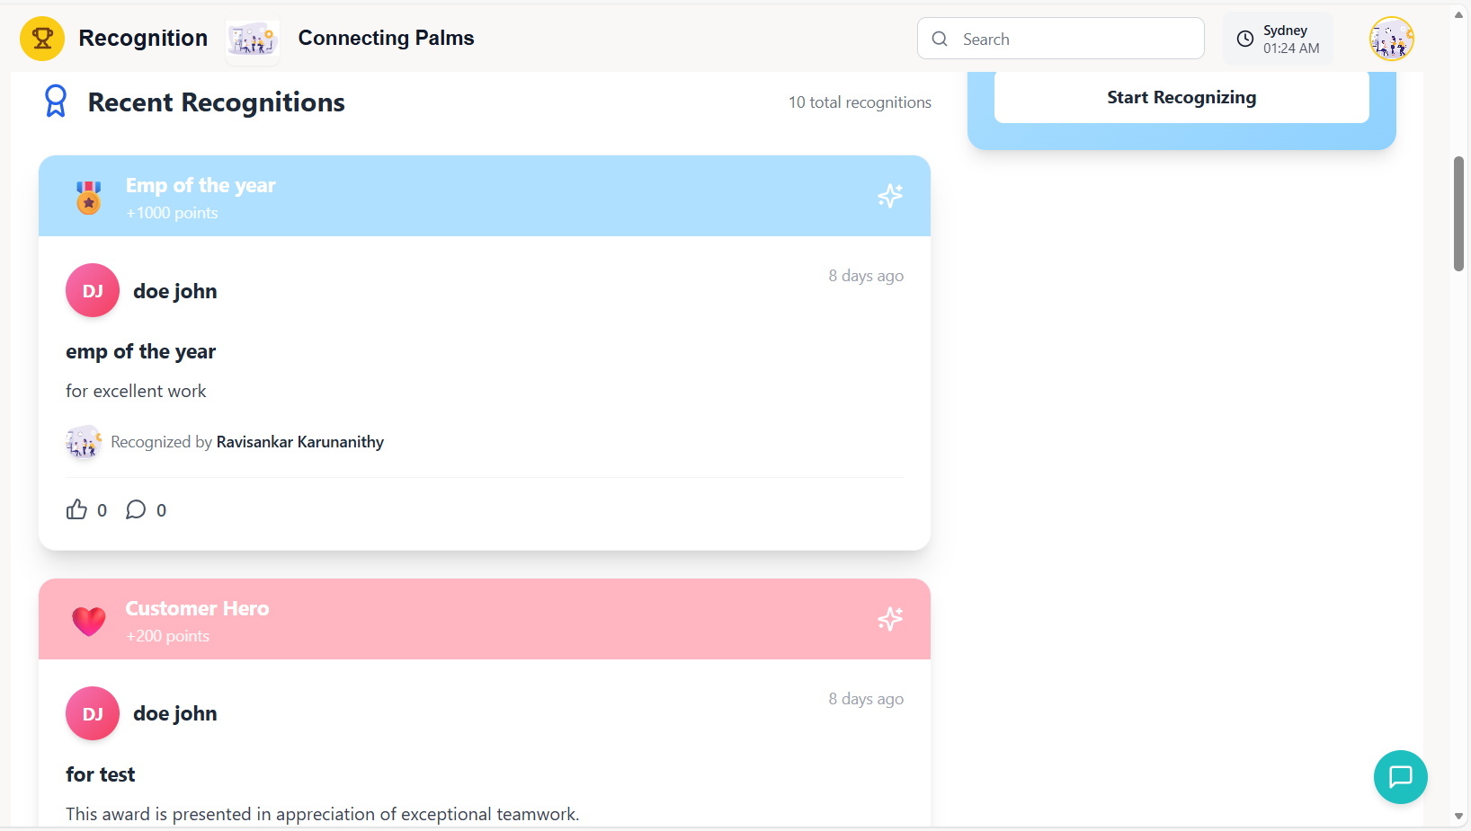Click the Sydney time zone display
The height and width of the screenshot is (831, 1471).
click(1289, 39)
